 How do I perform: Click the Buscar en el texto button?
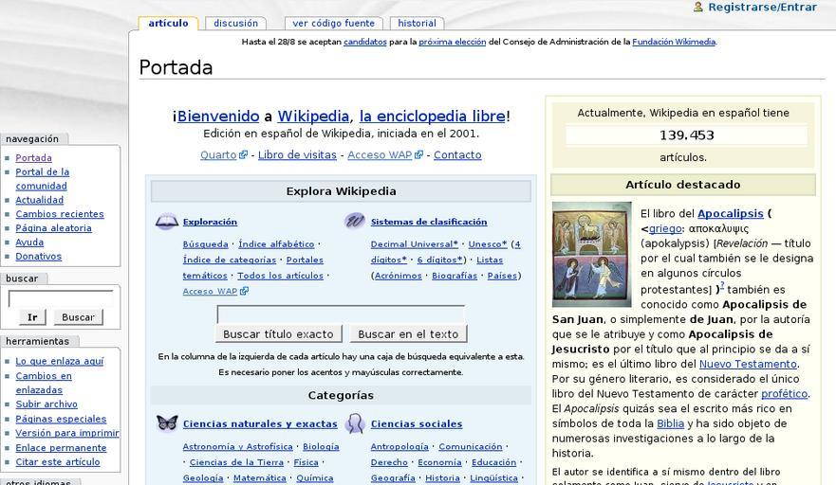408,334
